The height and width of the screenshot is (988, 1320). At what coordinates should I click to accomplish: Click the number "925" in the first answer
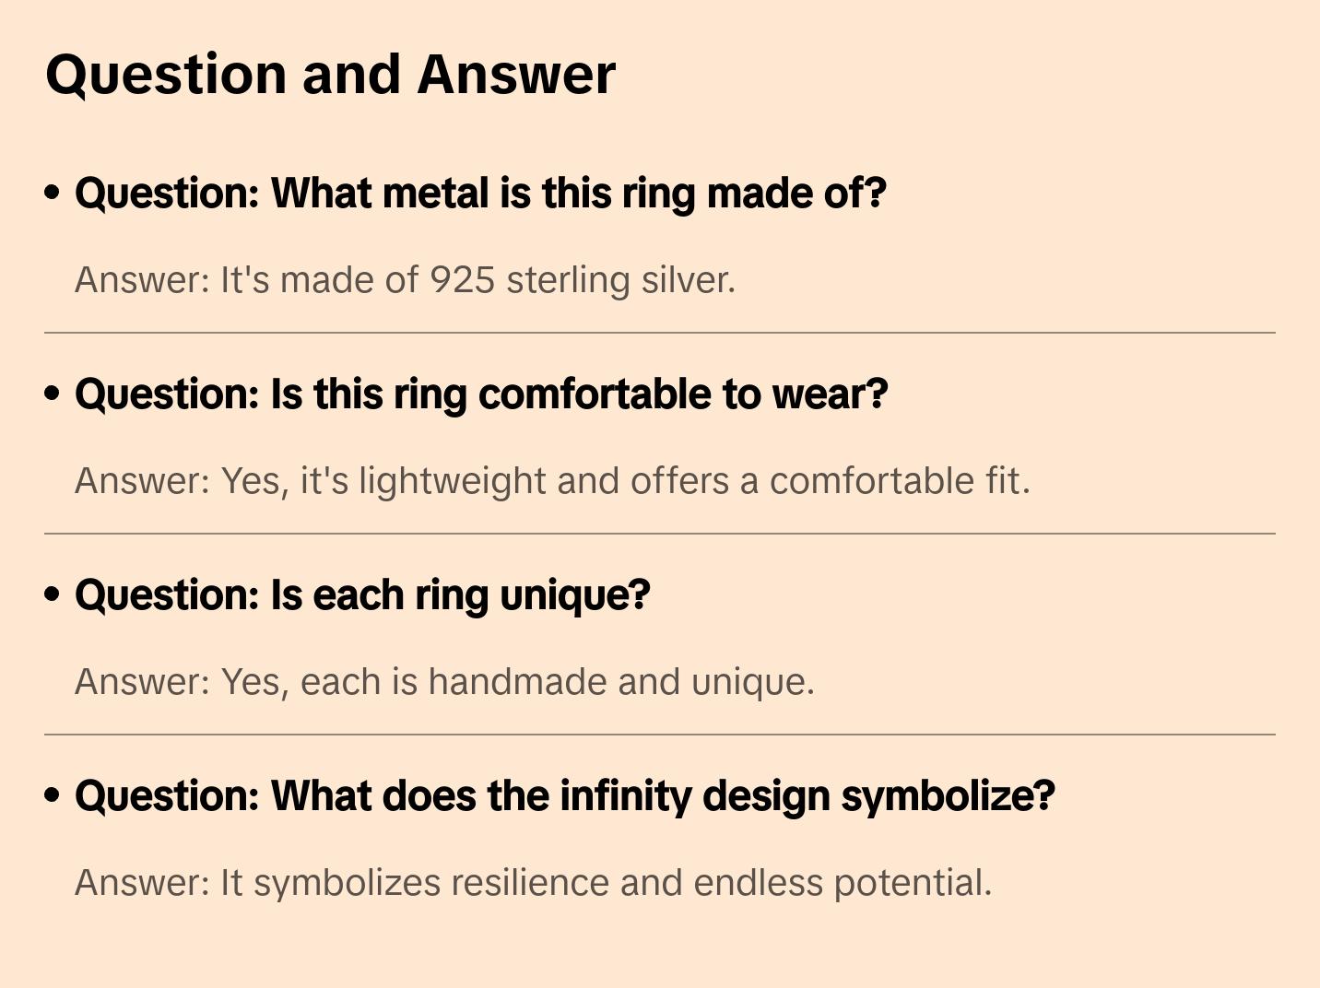click(463, 280)
